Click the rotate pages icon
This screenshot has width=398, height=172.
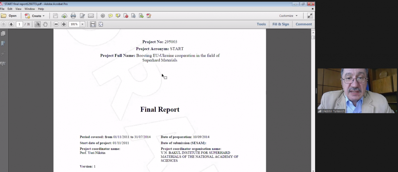[x=133, y=16]
